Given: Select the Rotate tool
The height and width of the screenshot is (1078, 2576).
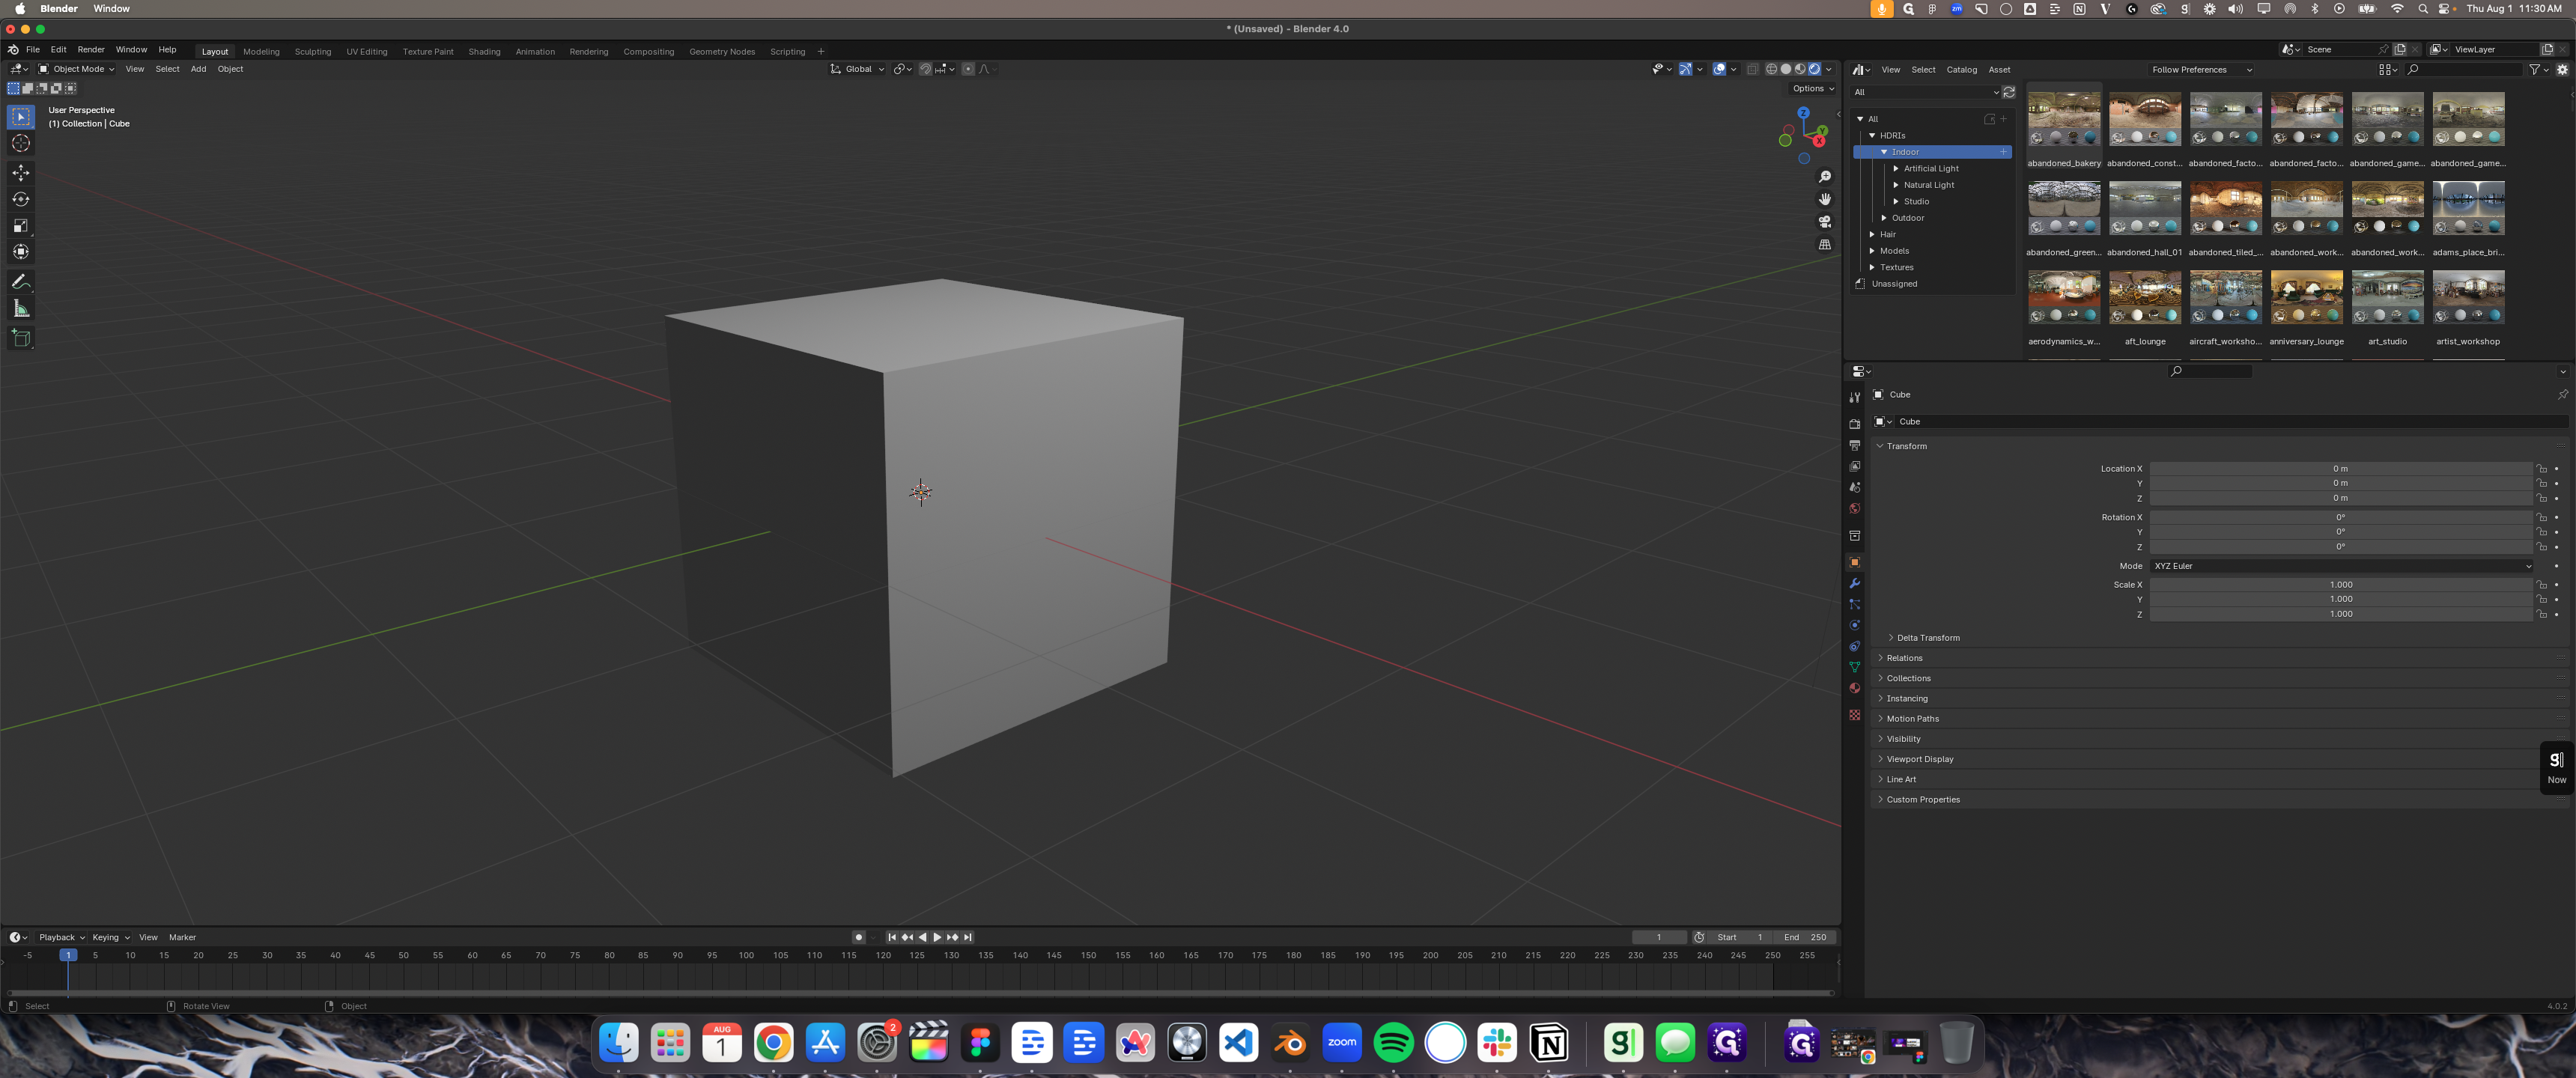Looking at the screenshot, I should 20,199.
